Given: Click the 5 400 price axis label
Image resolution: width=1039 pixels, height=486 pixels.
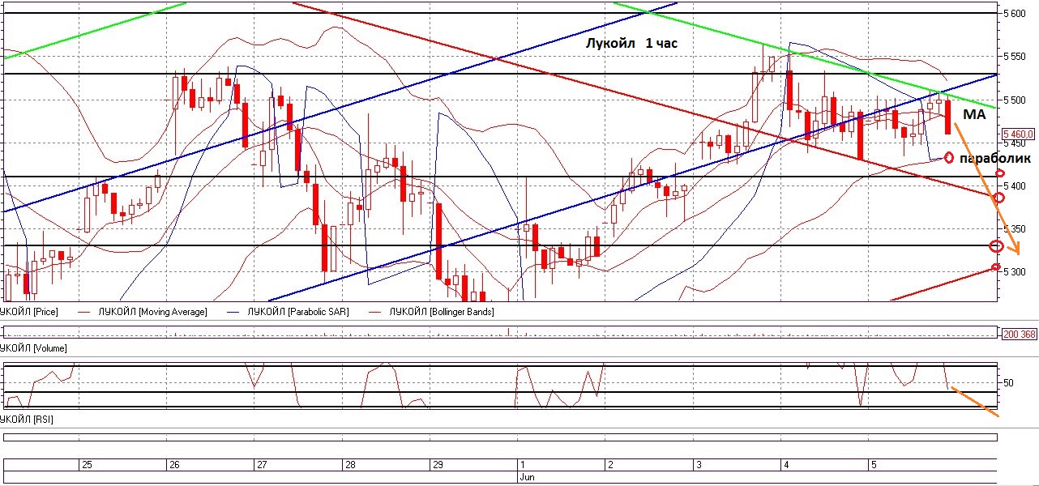Looking at the screenshot, I should tap(1014, 186).
